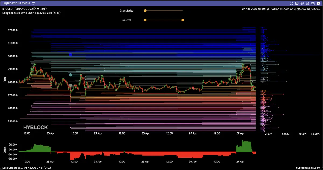Viewport: 323px width, 170px height.
Task: Click the right handle of Δoi/vol slider
Action: pos(183,20)
